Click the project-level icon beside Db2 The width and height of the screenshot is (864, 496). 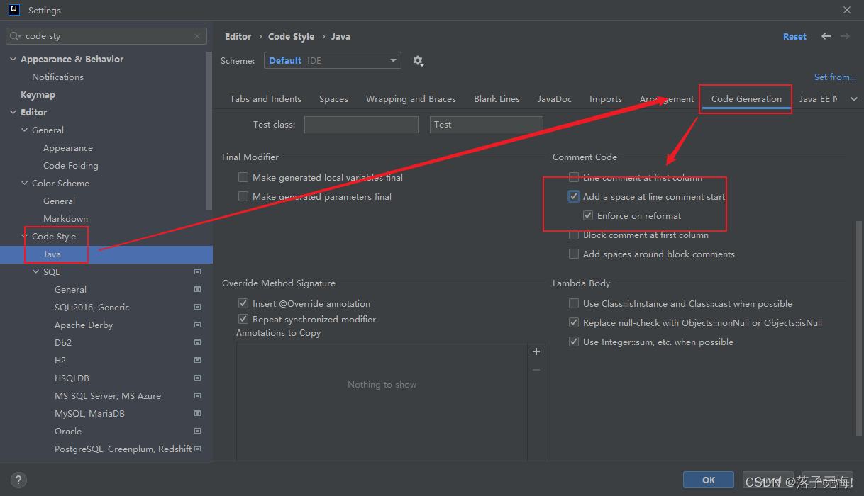pos(198,342)
